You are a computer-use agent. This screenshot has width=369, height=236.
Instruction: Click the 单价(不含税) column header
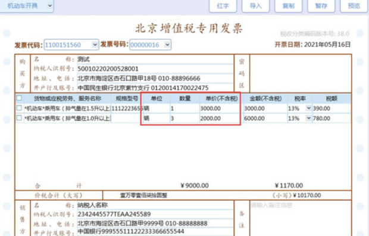point(221,98)
